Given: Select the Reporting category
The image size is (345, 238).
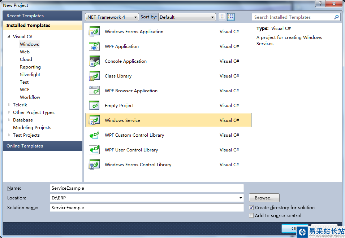Looking at the screenshot, I should [30, 67].
